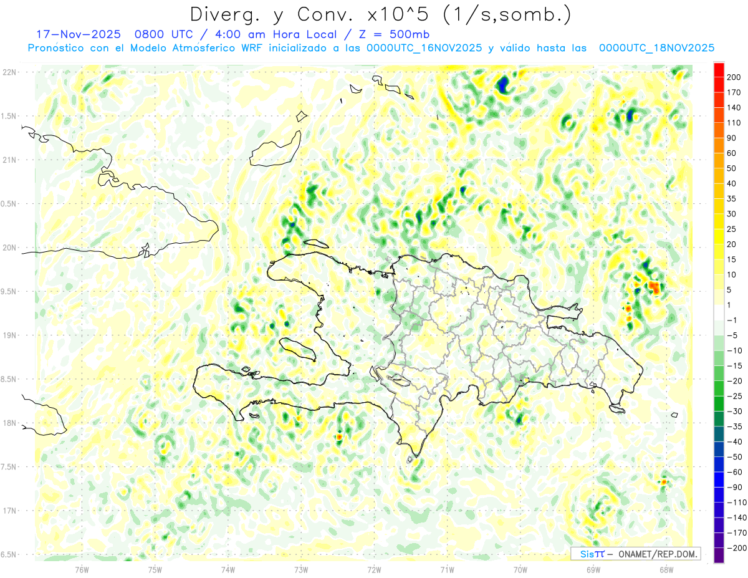Image resolution: width=748 pixels, height=578 pixels.
Task: Select the red swatch atop the color bar
Action: (719, 70)
